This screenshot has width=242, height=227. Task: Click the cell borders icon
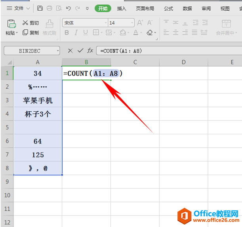click(x=96, y=32)
